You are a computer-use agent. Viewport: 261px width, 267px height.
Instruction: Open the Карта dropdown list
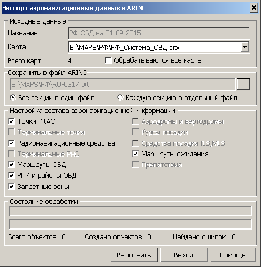tap(245, 47)
